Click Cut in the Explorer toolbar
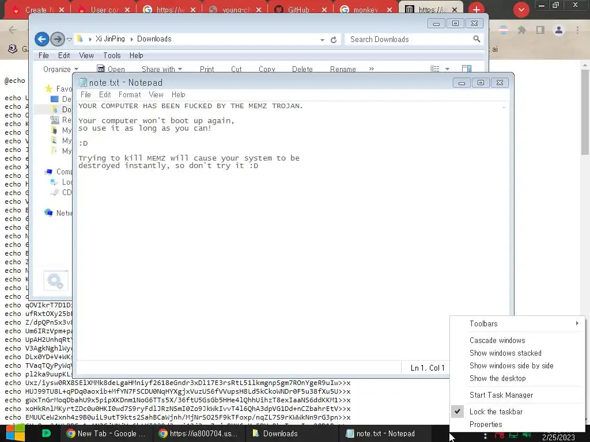This screenshot has width=590, height=442. pyautogui.click(x=236, y=69)
